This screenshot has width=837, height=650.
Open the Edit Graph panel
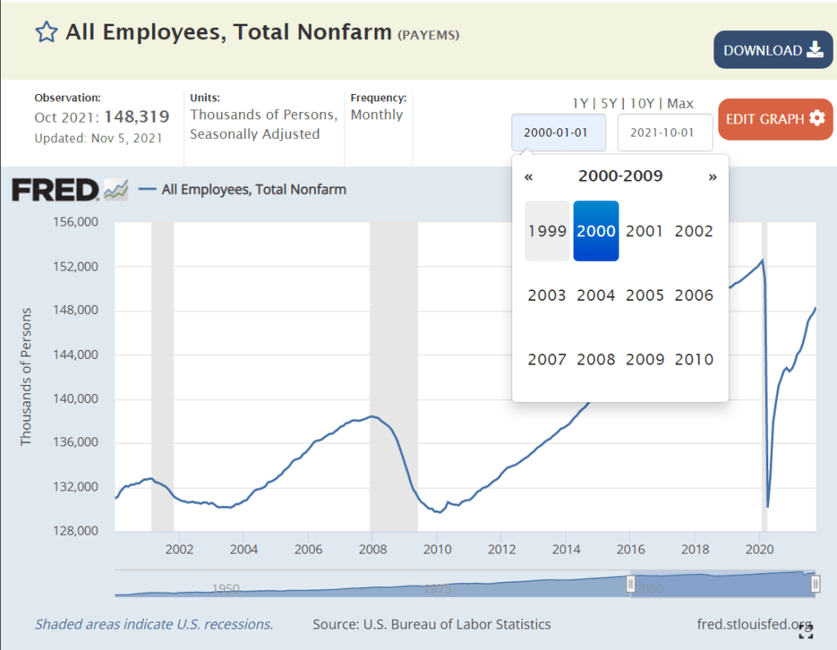[775, 119]
